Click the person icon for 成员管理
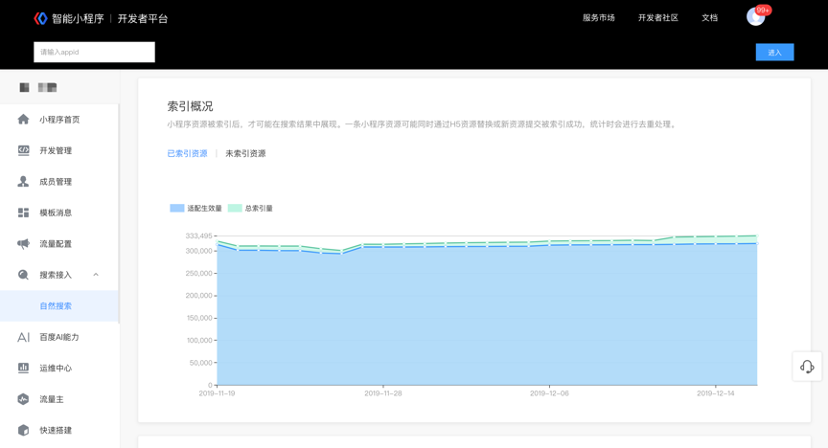 coord(23,182)
